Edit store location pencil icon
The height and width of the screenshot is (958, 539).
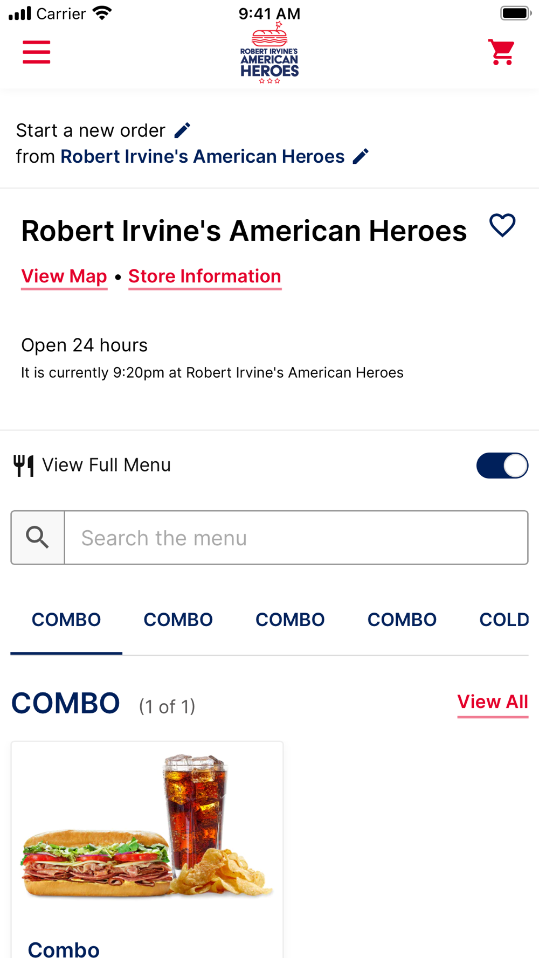click(x=361, y=156)
